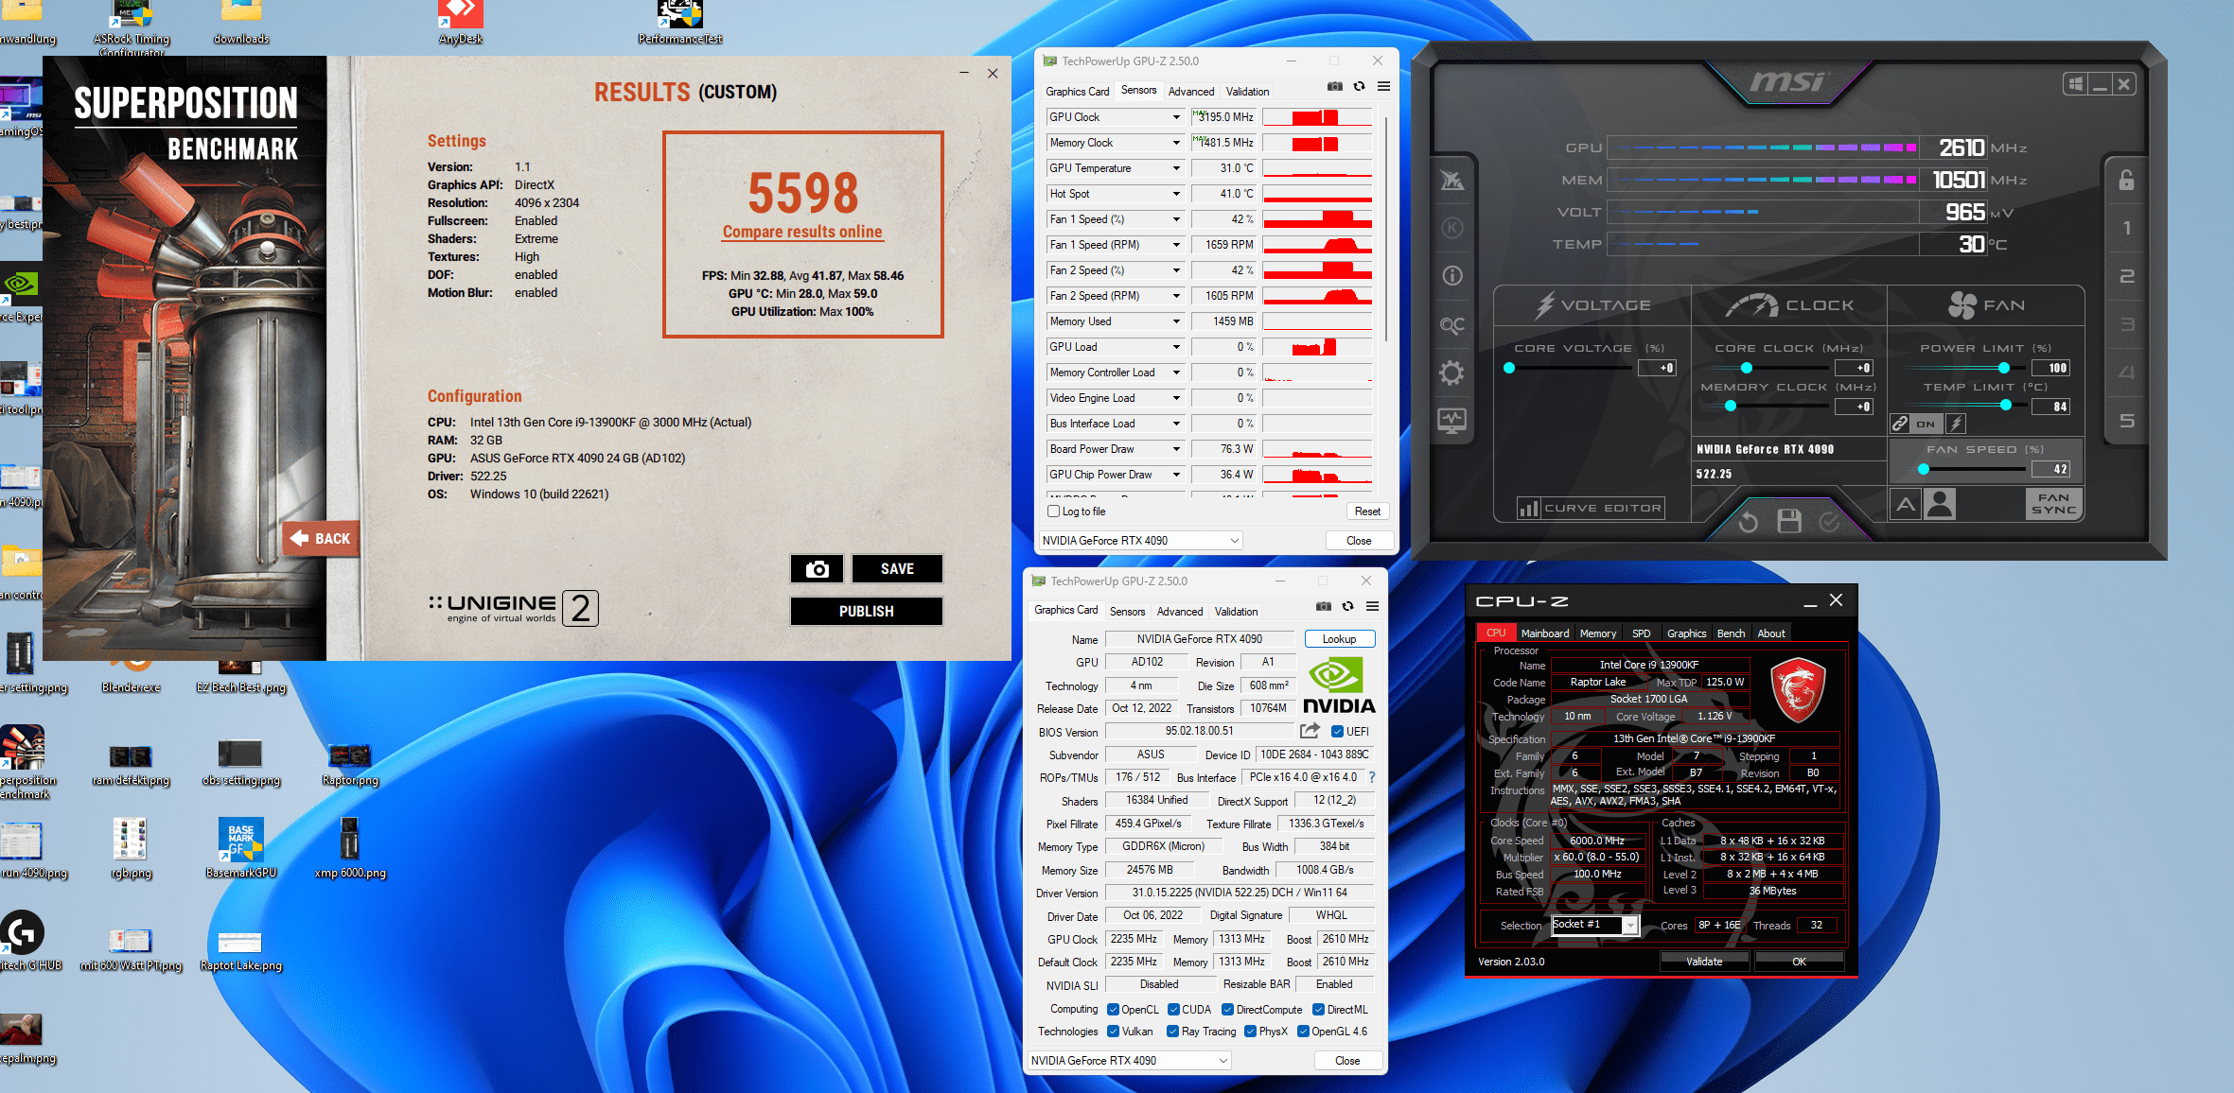This screenshot has height=1093, width=2234.
Task: Click refresh icon in GPU-Z Sensors window
Action: (x=1359, y=86)
